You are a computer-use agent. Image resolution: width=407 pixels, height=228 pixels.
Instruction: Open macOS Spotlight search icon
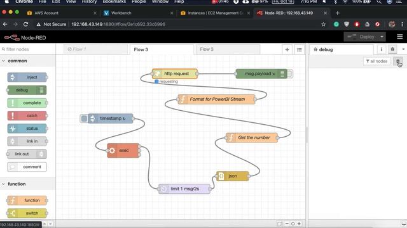click(x=379, y=2)
